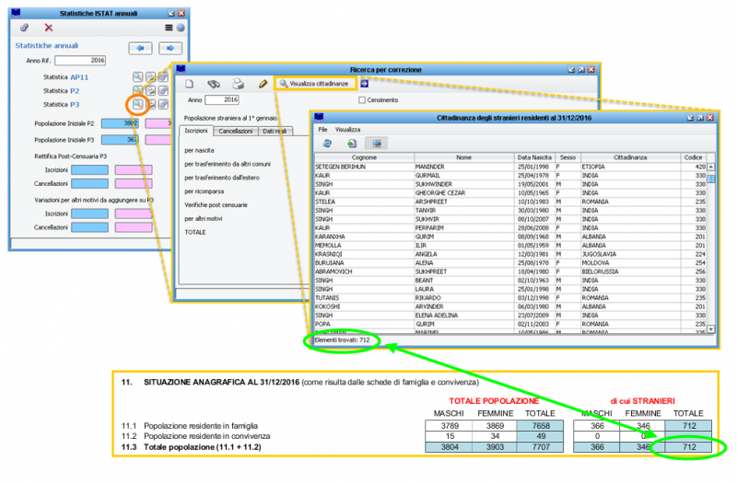Click the magnifier icon beside Statistica P3
The image size is (737, 484).
(x=137, y=104)
